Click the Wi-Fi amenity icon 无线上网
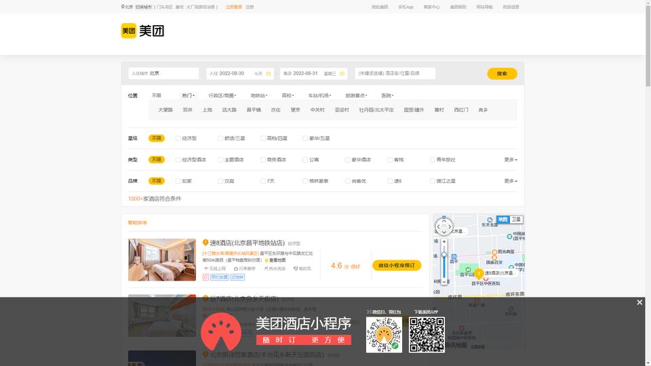The width and height of the screenshot is (651, 366). click(206, 268)
